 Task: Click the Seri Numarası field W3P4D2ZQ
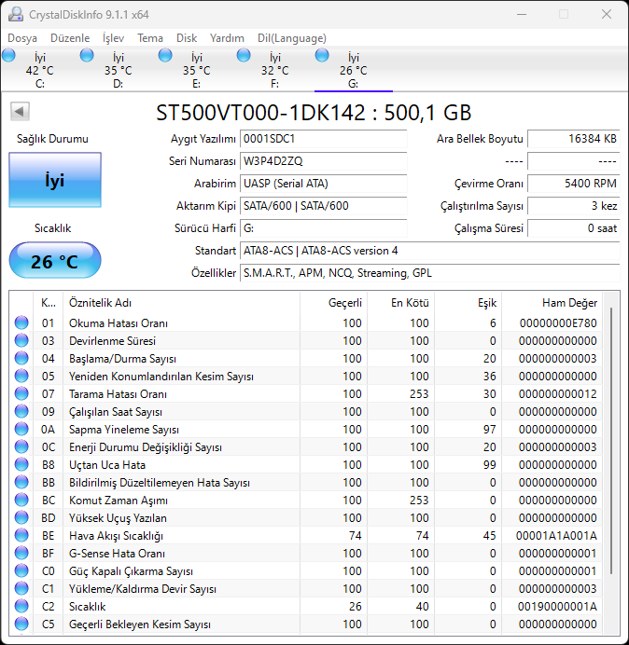(x=323, y=161)
